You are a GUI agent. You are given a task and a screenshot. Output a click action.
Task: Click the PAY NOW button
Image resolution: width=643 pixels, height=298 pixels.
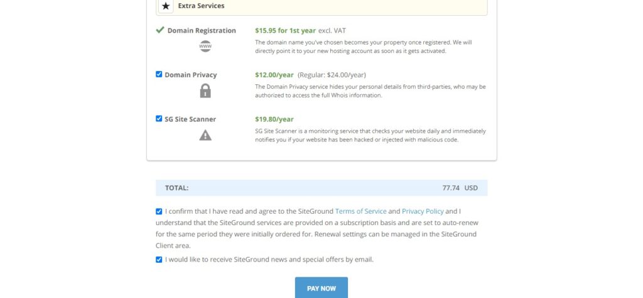(x=321, y=288)
